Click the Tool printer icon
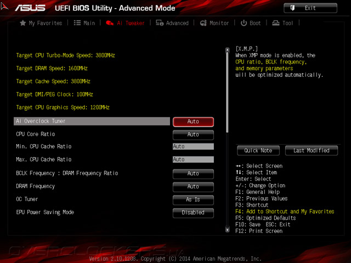351x263 pixels. (x=276, y=23)
